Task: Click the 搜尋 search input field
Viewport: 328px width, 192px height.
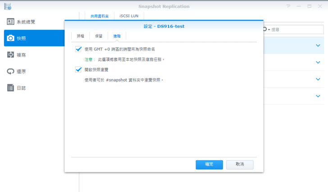Action: coord(296,30)
